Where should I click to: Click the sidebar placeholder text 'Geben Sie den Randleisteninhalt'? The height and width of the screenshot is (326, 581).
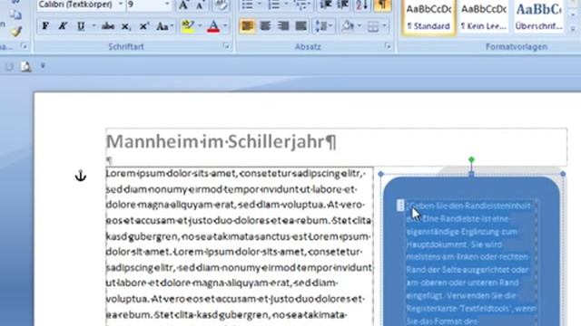pos(469,206)
